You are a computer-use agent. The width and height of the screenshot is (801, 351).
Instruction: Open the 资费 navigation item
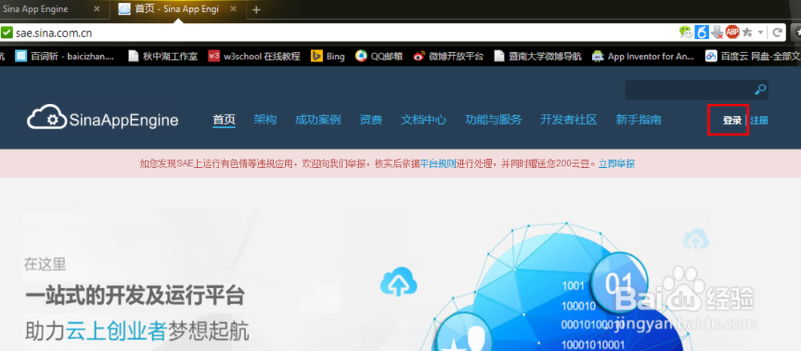click(370, 120)
